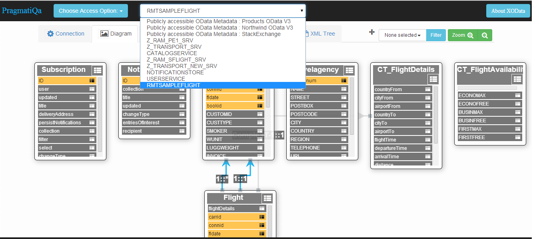Click the entriesOfInterest property row
This screenshot has height=239, width=539.
[154, 123]
